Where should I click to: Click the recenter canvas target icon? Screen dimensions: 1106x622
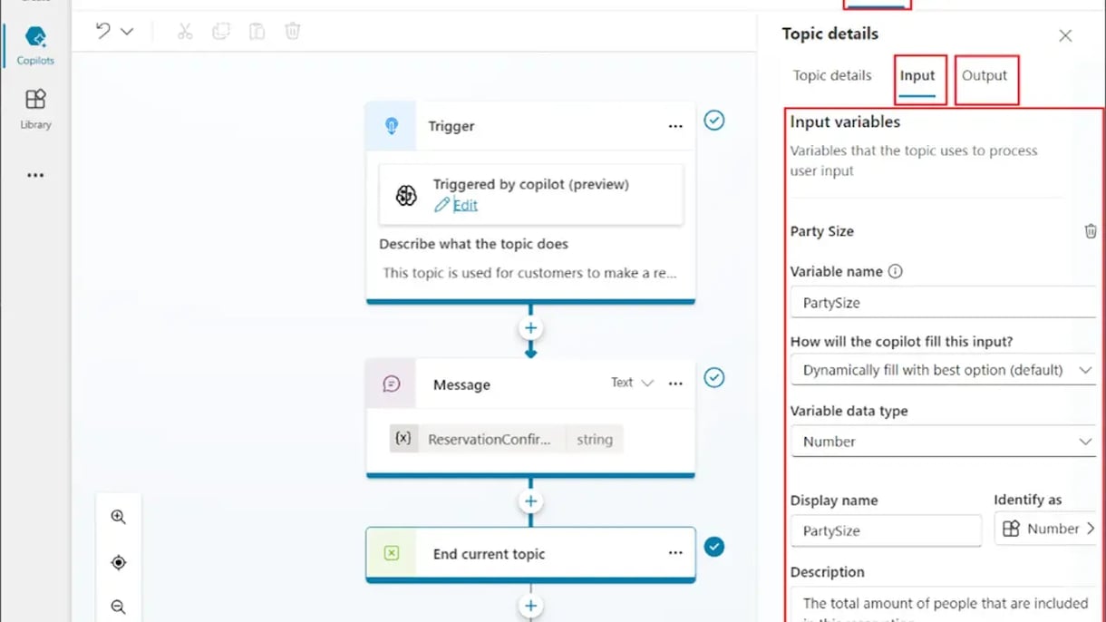click(118, 562)
